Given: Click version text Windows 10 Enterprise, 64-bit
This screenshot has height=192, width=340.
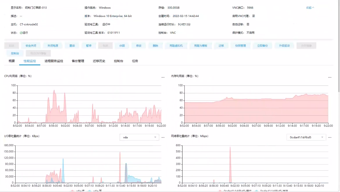Looking at the screenshot, I should 113,16.
